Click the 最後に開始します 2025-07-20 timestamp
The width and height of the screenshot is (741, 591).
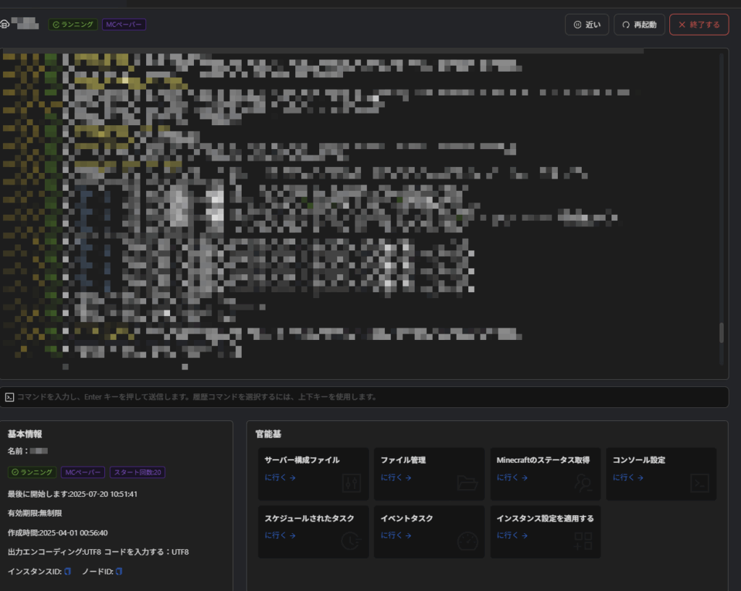(x=72, y=494)
